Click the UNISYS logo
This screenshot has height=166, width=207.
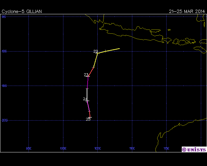pos(194,149)
